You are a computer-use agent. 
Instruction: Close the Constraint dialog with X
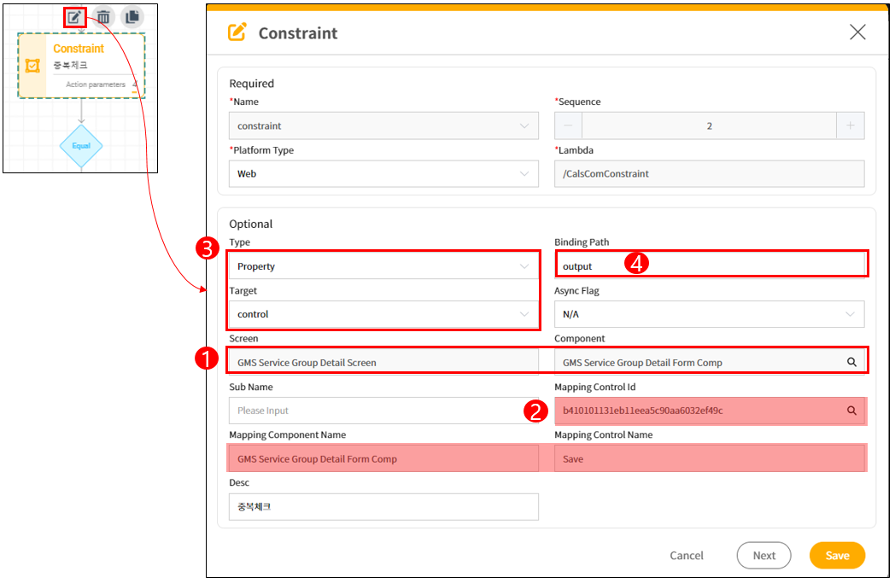pos(857,32)
